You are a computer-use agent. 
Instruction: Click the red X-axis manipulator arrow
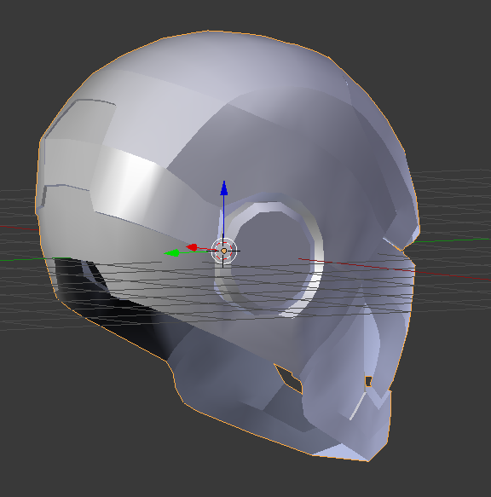[192, 247]
